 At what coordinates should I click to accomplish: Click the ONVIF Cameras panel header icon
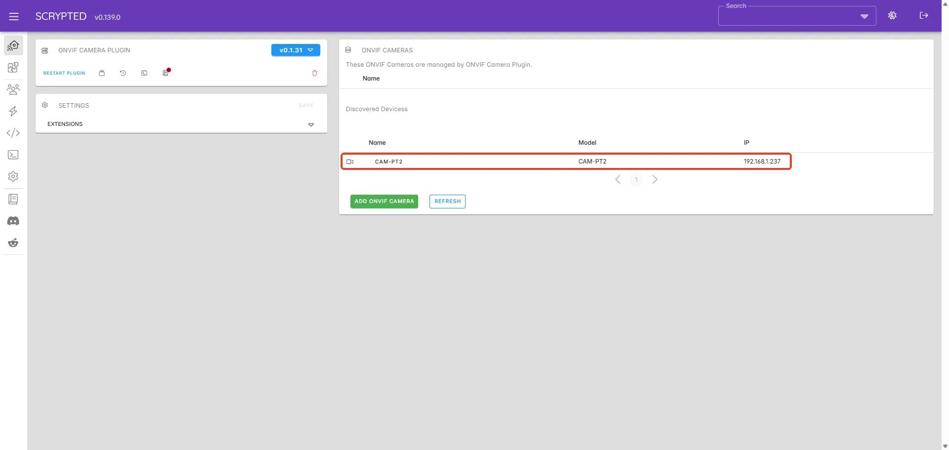[348, 50]
